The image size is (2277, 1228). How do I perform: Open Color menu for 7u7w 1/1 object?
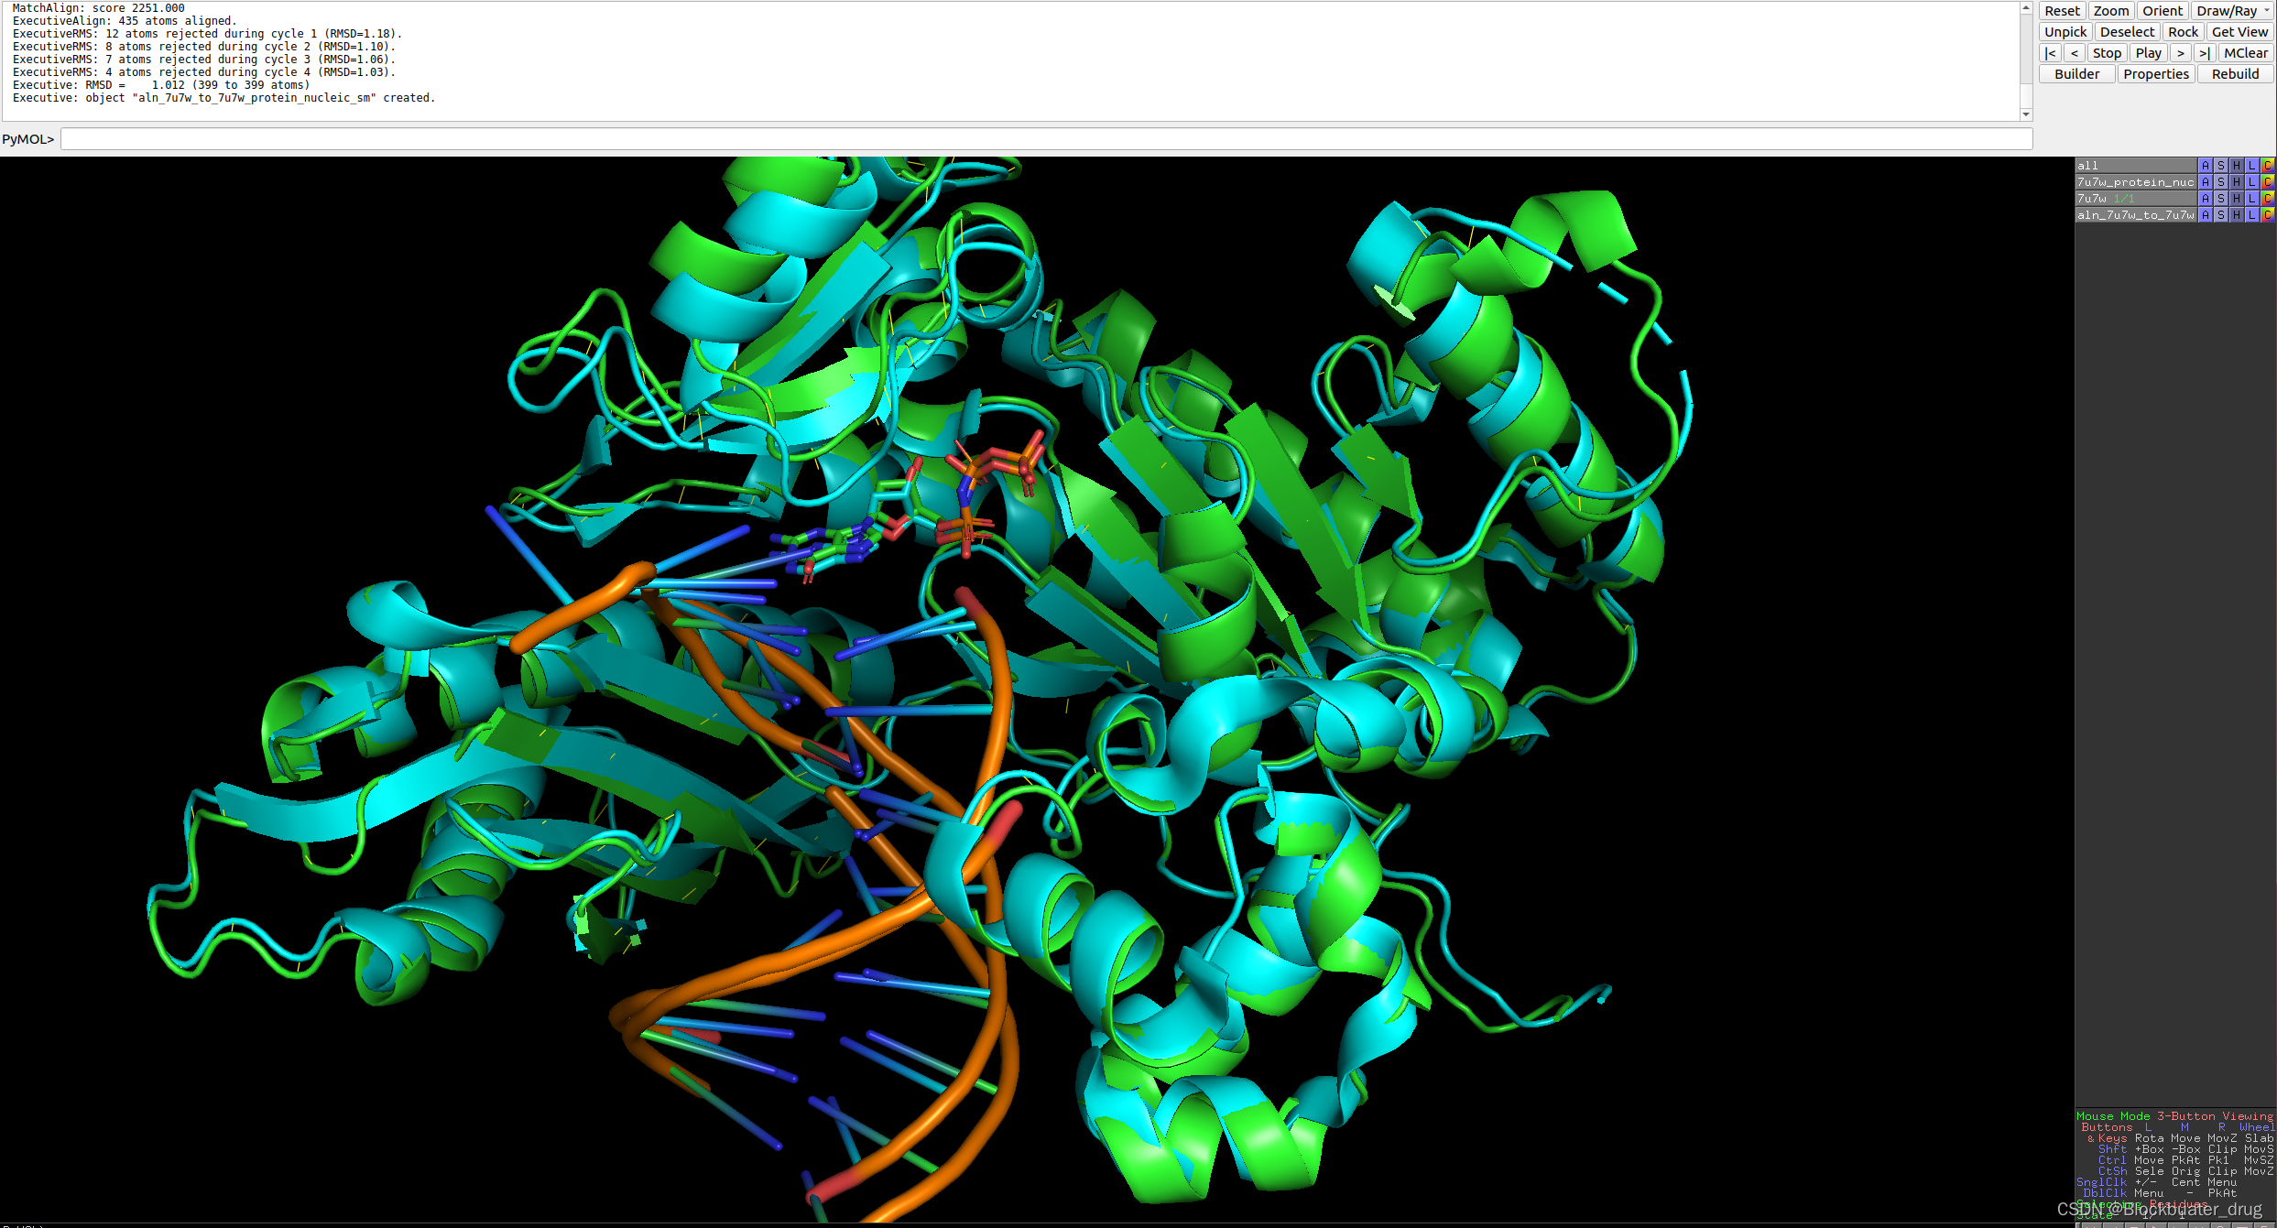[2268, 199]
